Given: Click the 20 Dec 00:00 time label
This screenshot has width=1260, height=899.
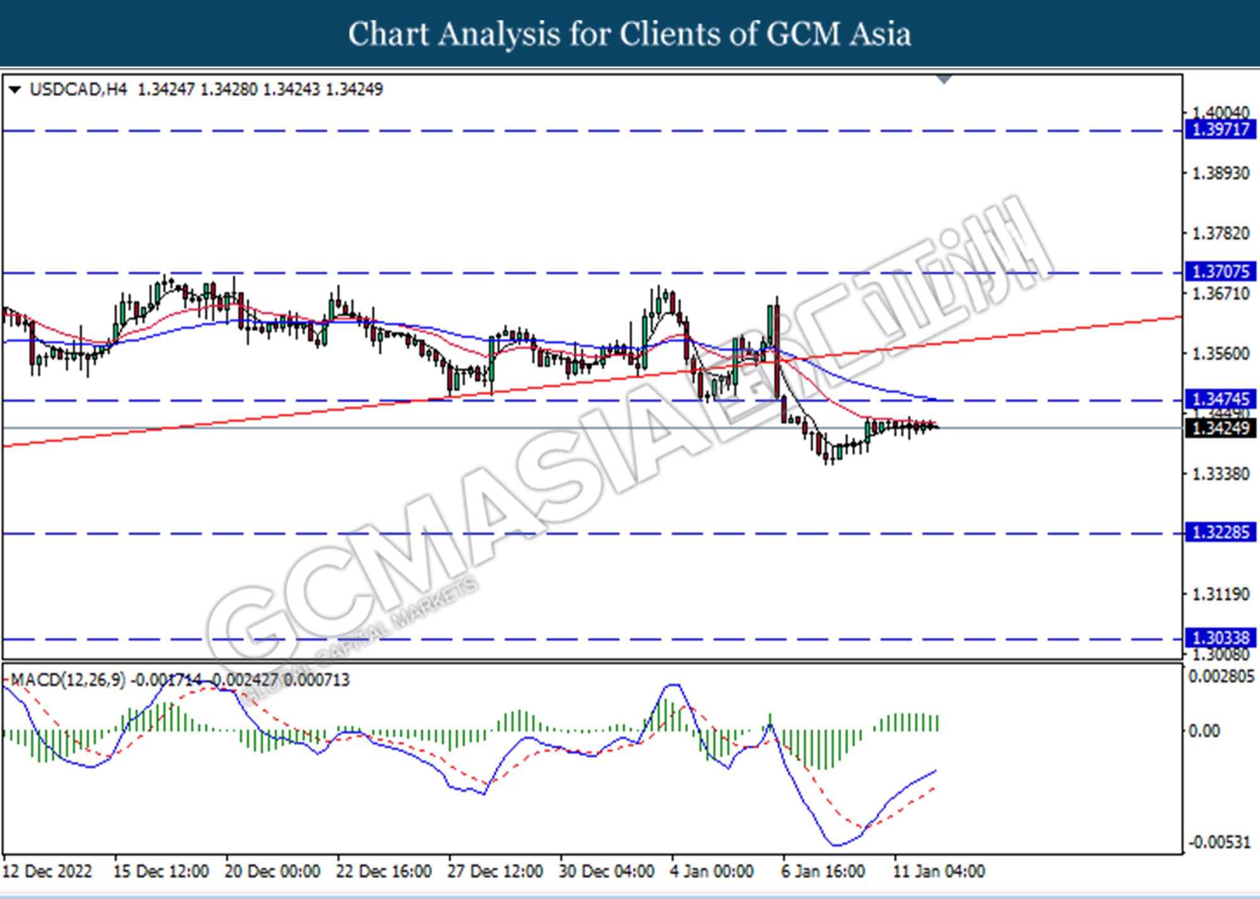Looking at the screenshot, I should [272, 871].
